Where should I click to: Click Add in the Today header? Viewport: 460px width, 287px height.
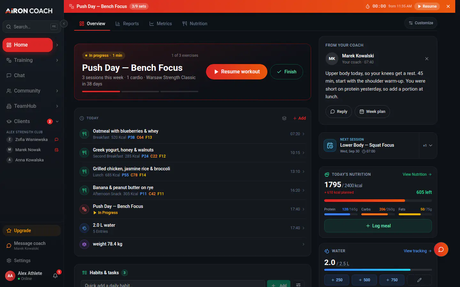(x=299, y=118)
